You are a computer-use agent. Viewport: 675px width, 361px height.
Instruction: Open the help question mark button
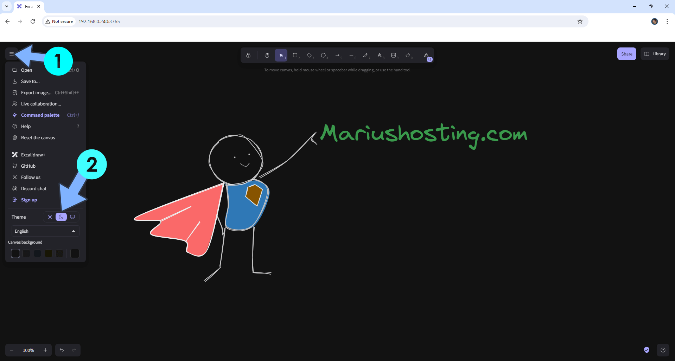coord(663,350)
